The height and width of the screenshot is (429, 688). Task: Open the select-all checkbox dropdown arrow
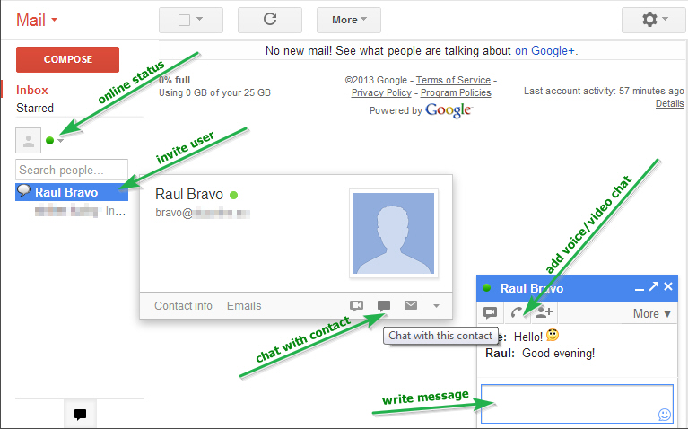coord(200,19)
